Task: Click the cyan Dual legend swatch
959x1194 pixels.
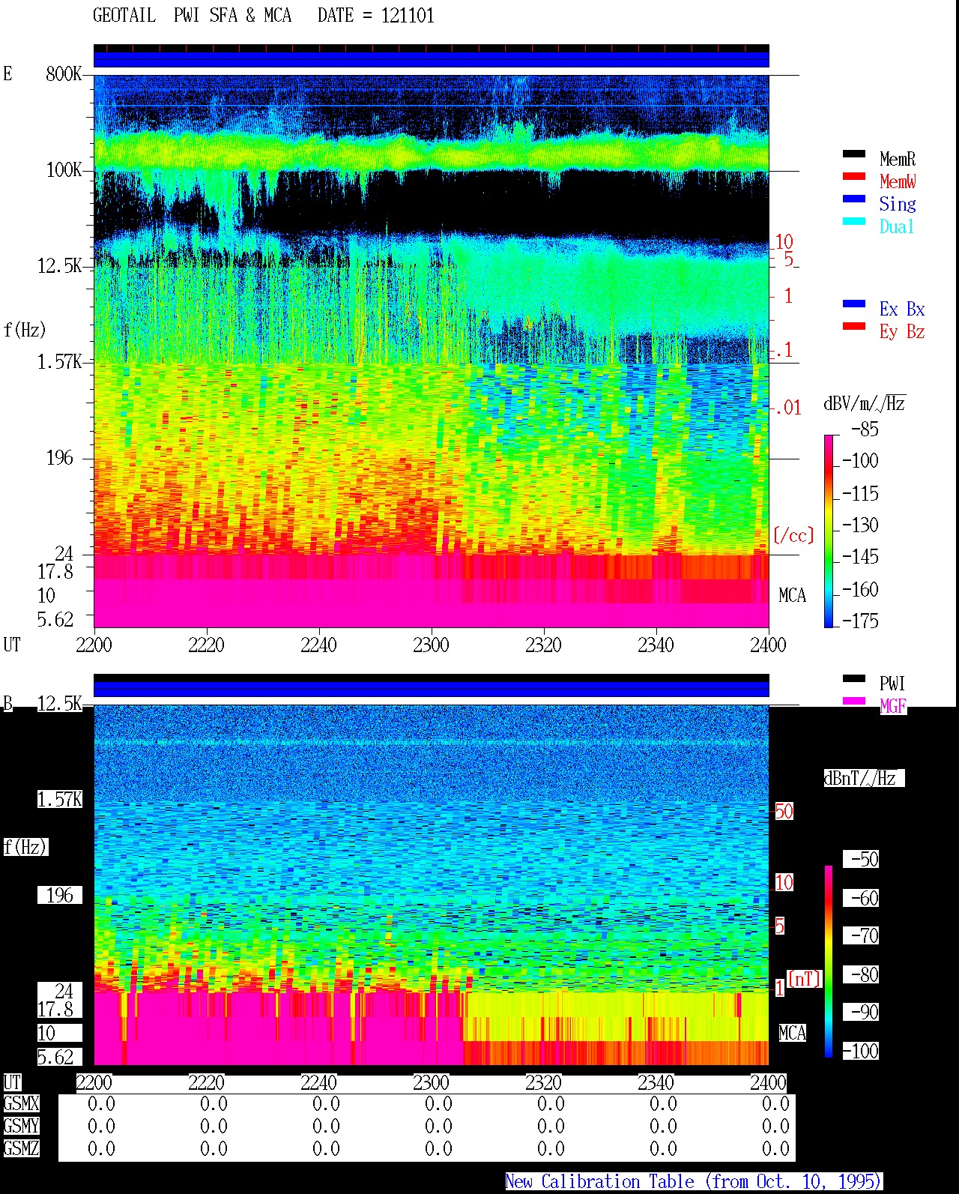Action: [854, 221]
